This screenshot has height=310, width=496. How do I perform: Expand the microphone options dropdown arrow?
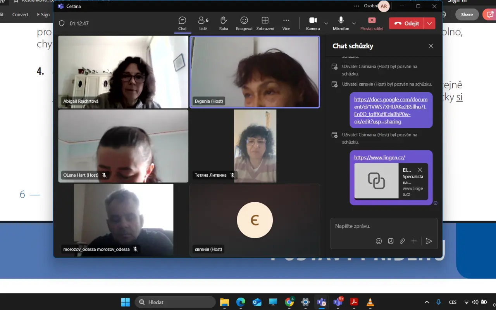[354, 23]
